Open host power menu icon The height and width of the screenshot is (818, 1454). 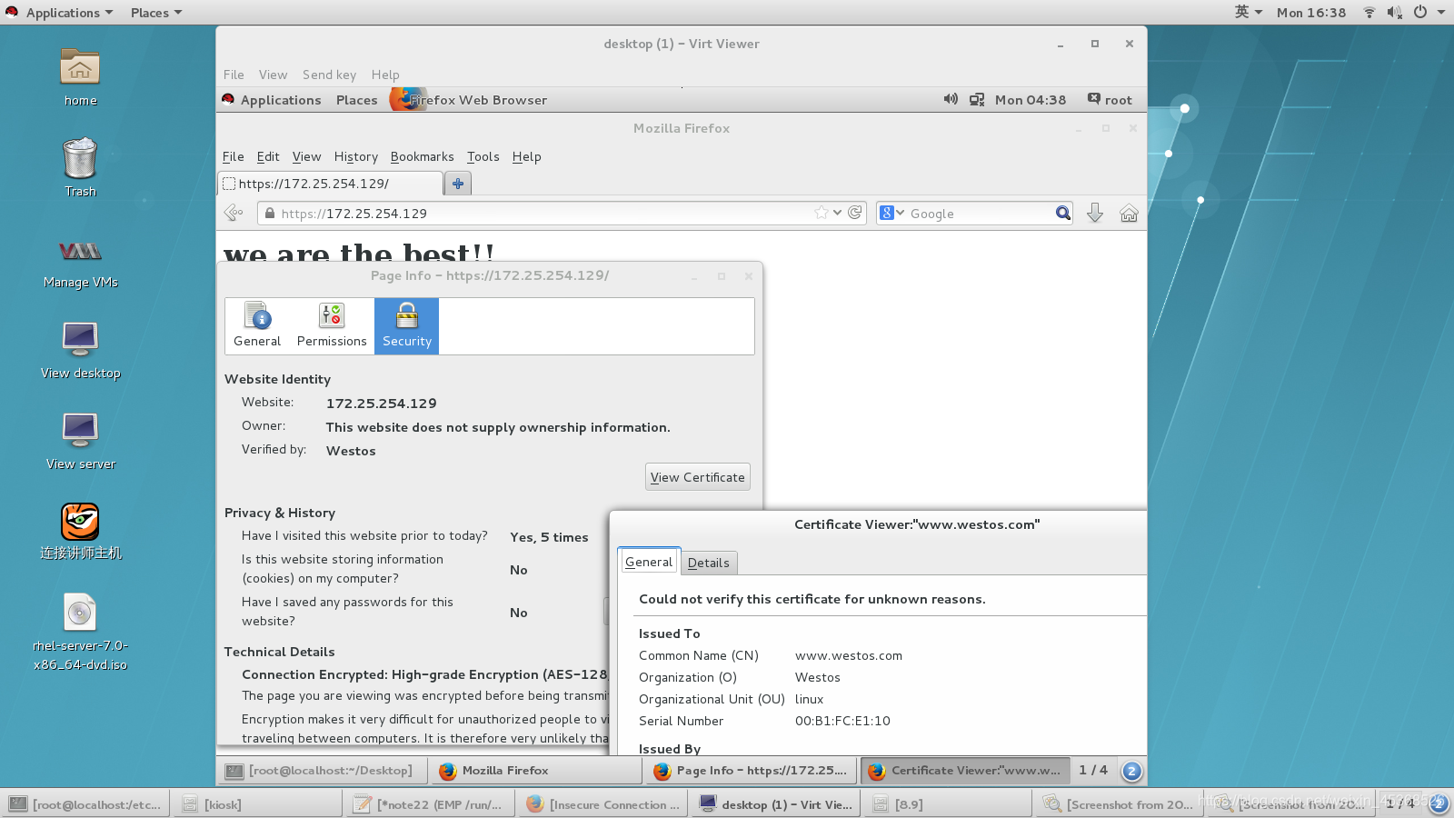pos(1420,12)
